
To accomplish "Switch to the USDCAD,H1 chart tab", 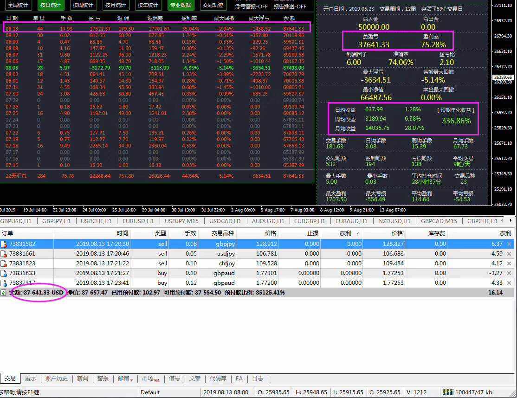I will (225, 221).
